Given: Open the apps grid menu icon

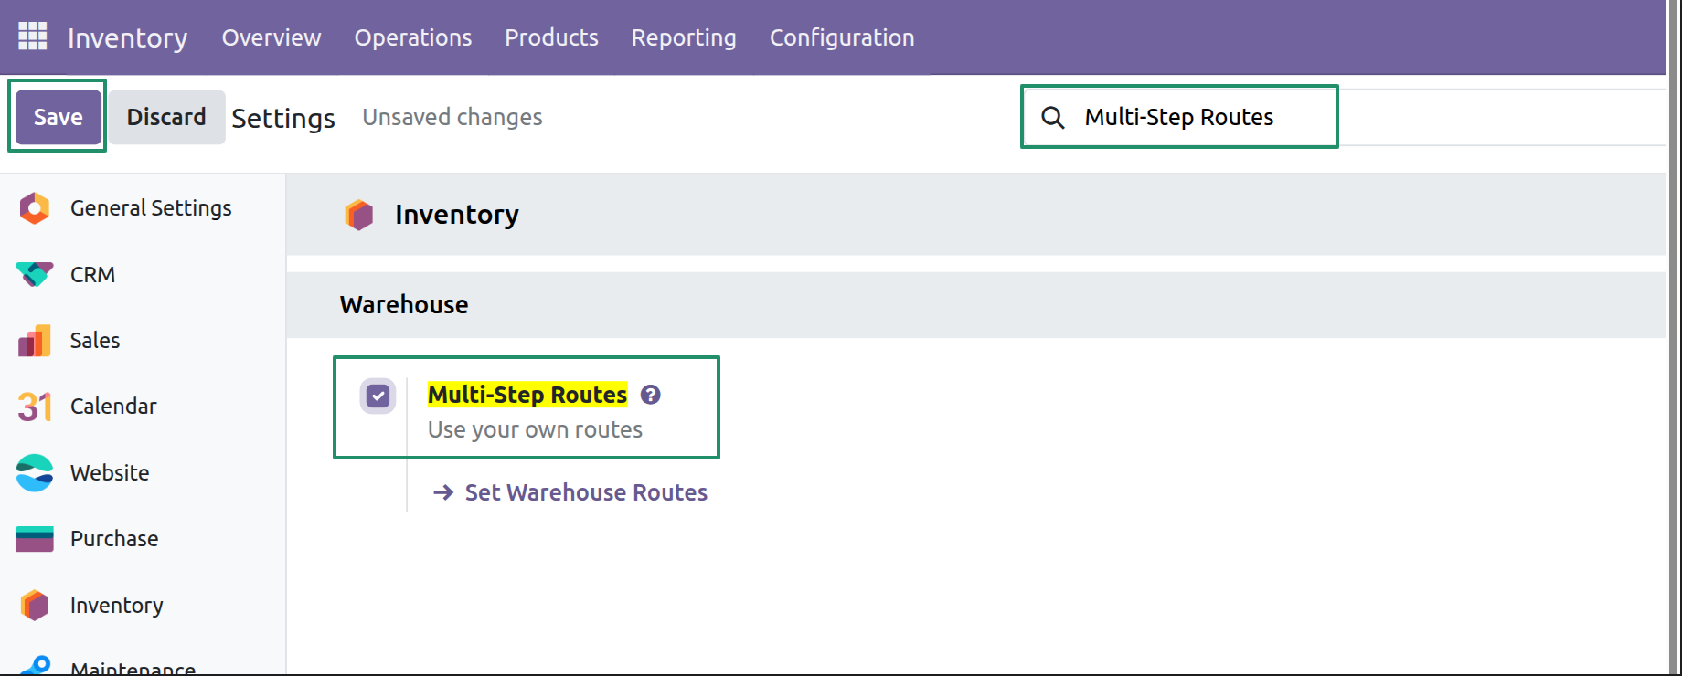Looking at the screenshot, I should pos(33,37).
